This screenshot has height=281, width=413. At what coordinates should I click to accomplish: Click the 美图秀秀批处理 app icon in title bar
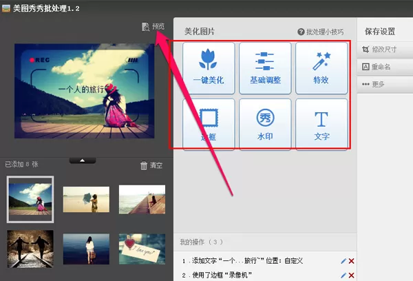(x=6, y=8)
